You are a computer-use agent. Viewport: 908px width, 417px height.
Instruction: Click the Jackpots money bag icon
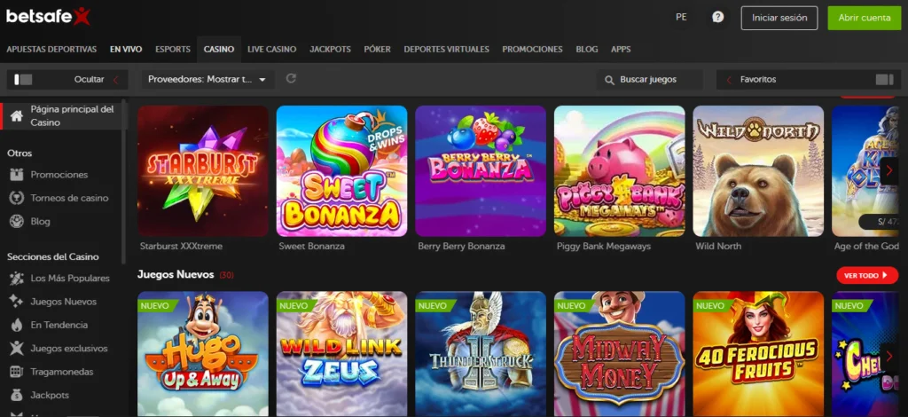17,395
